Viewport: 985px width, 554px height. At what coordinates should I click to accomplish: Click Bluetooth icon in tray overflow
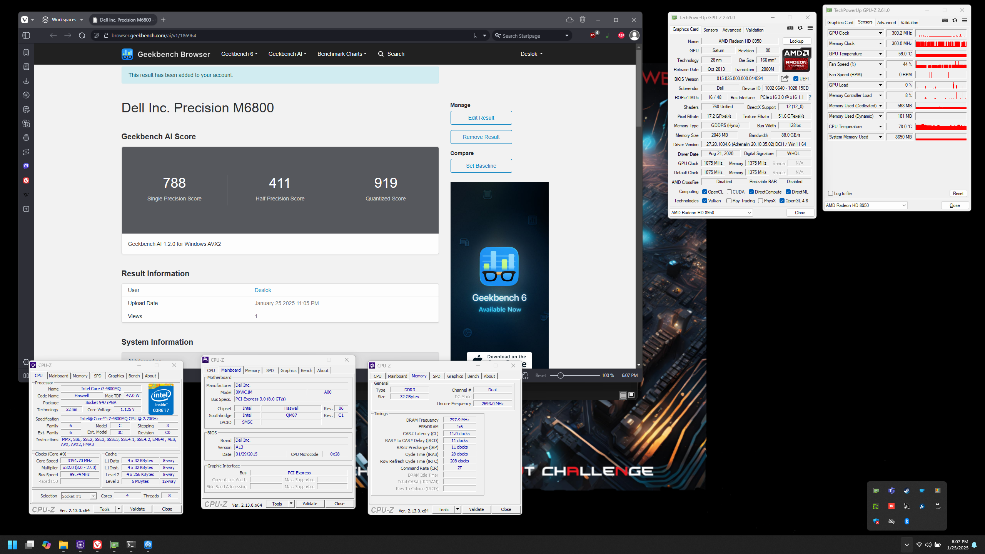907,521
